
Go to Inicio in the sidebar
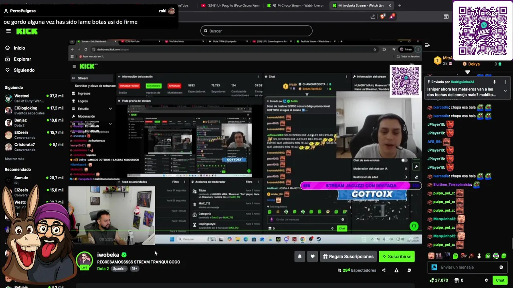tap(19, 48)
